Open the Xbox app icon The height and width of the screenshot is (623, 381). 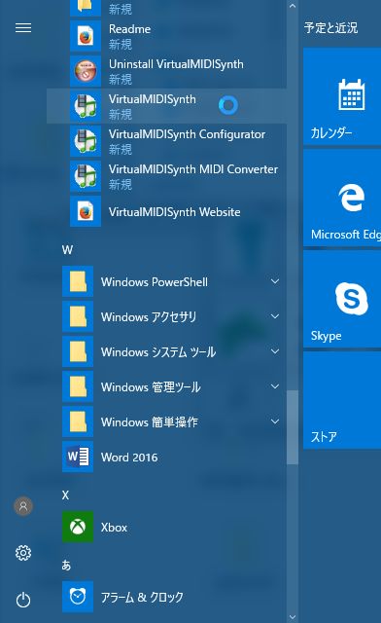tap(78, 527)
